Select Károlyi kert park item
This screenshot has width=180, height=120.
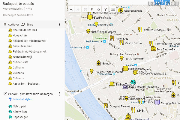click(x=18, y=112)
